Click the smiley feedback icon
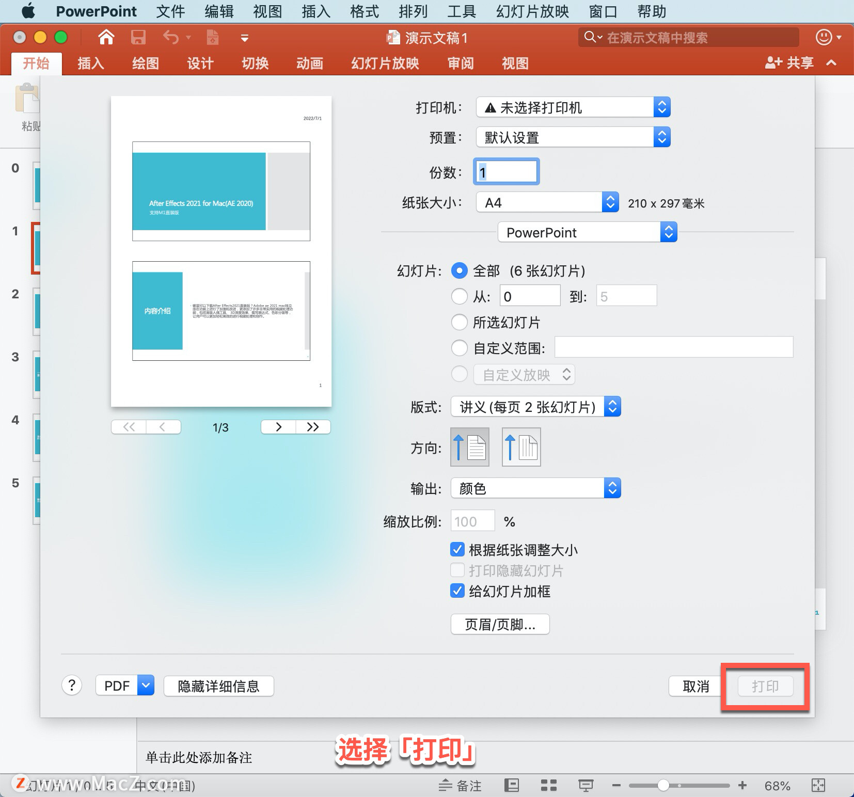This screenshot has width=854, height=797. tap(824, 37)
